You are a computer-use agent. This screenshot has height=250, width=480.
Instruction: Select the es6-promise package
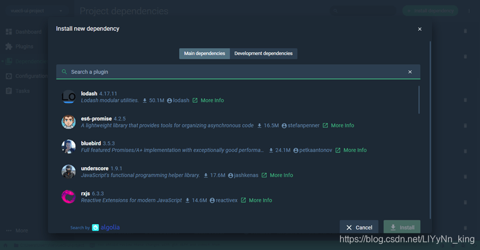point(238,122)
